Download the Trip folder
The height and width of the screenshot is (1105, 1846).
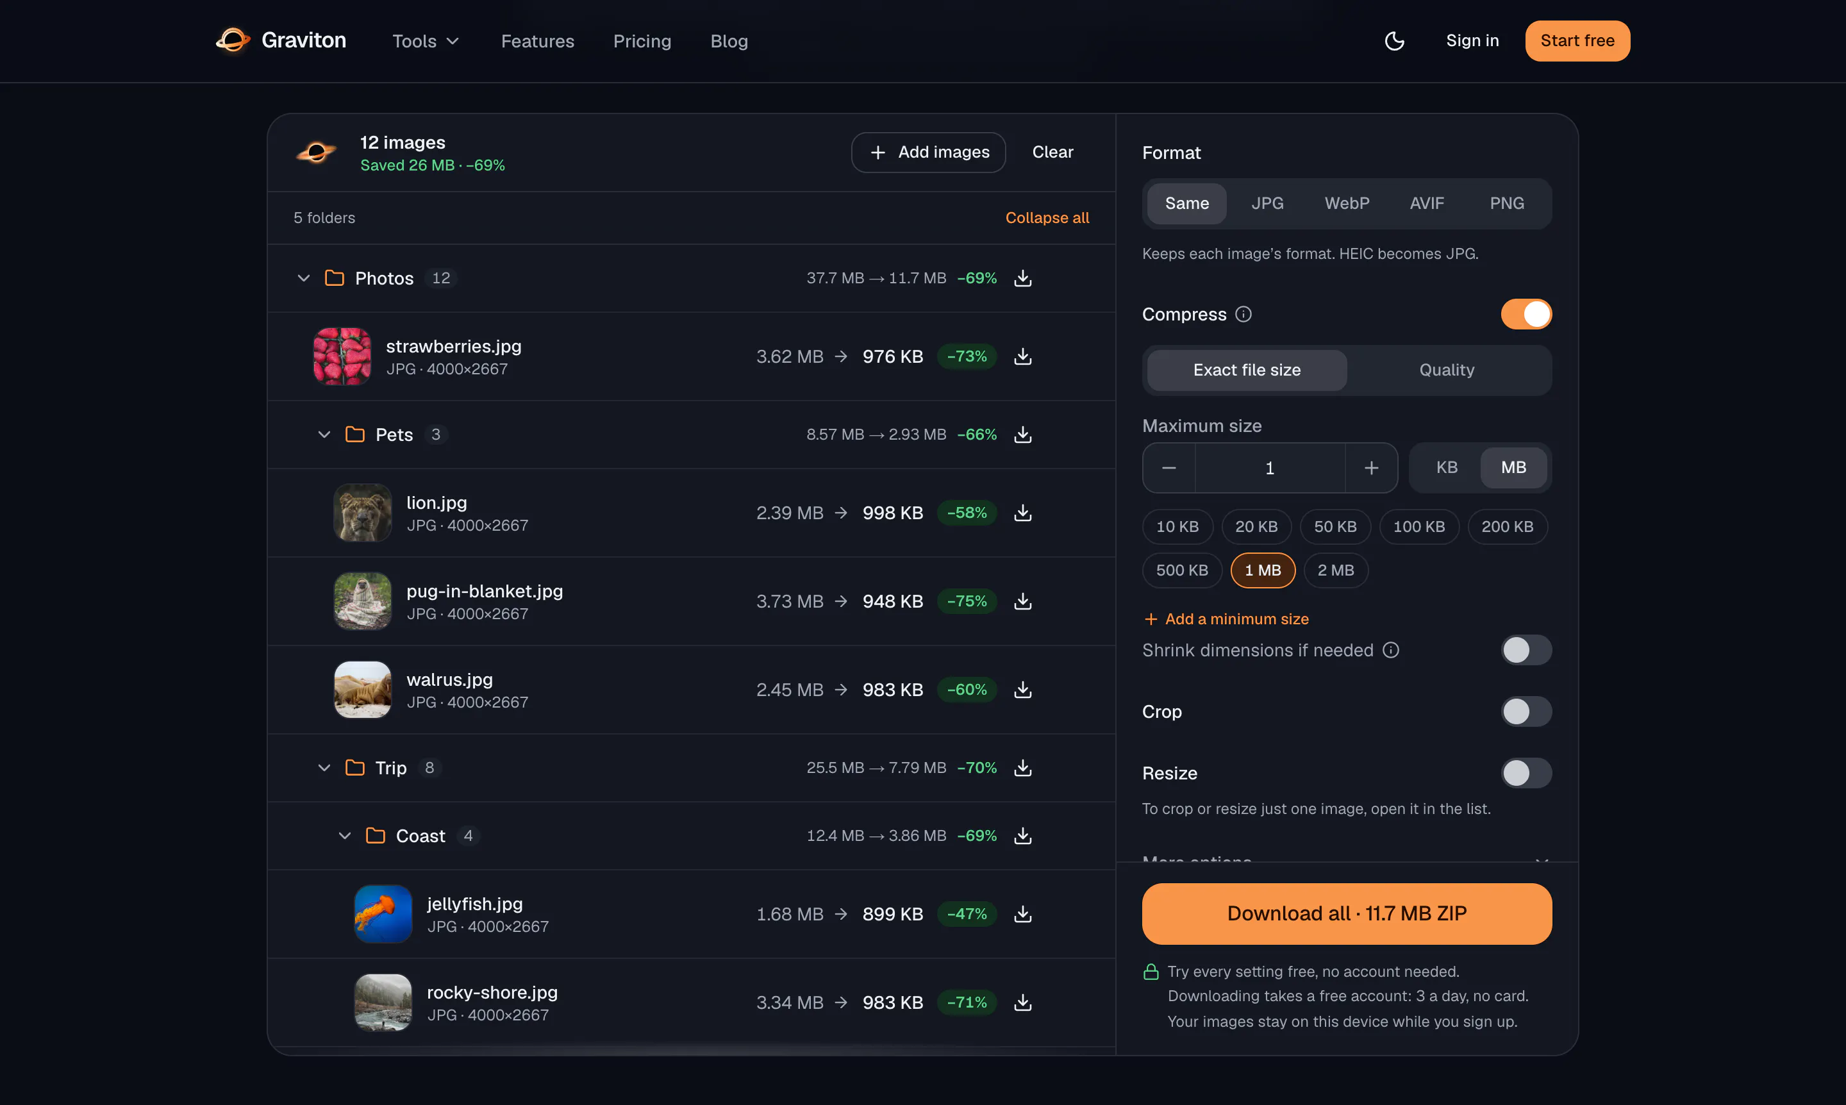1023,768
